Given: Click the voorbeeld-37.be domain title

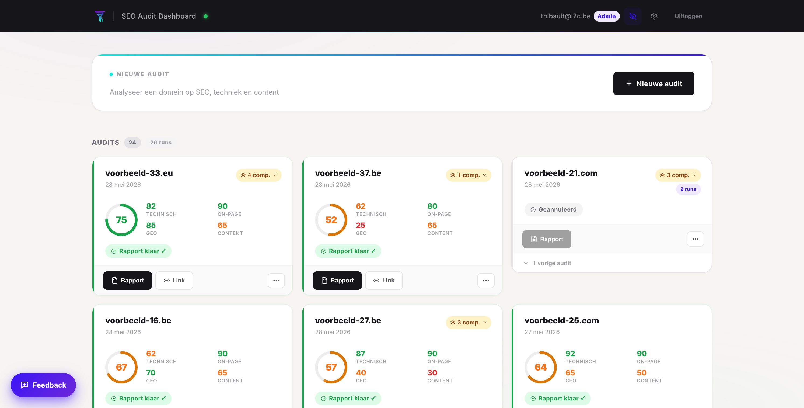Looking at the screenshot, I should click(348, 173).
